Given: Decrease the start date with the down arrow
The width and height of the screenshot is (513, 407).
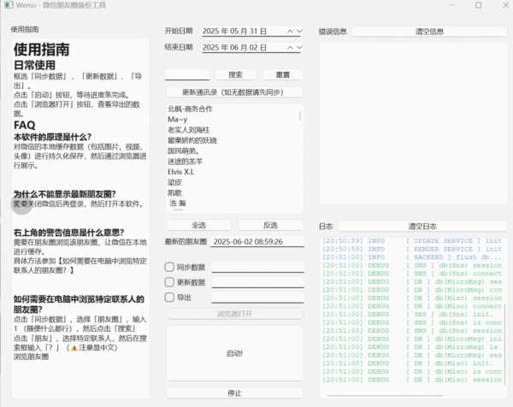Looking at the screenshot, I should [299, 31].
